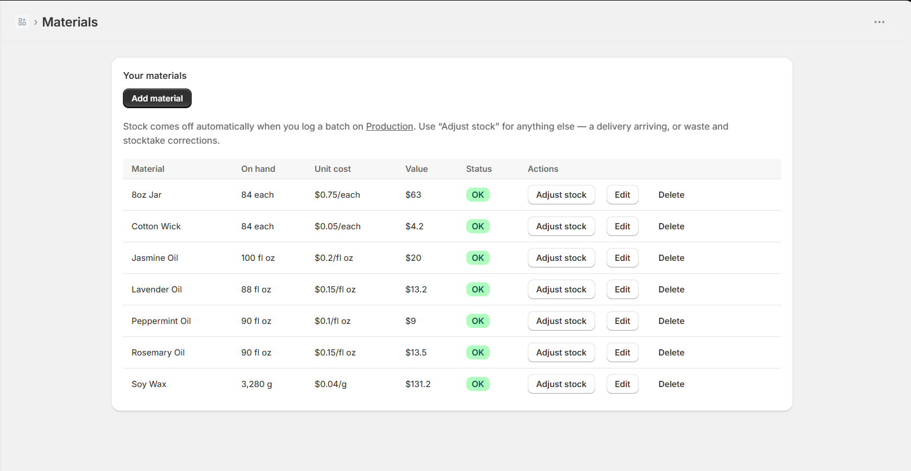The width and height of the screenshot is (911, 471).
Task: Click the Value column header
Action: pos(417,169)
